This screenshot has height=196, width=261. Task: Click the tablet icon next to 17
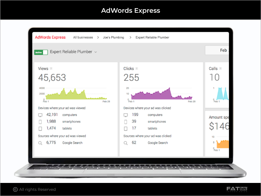coord(126,129)
